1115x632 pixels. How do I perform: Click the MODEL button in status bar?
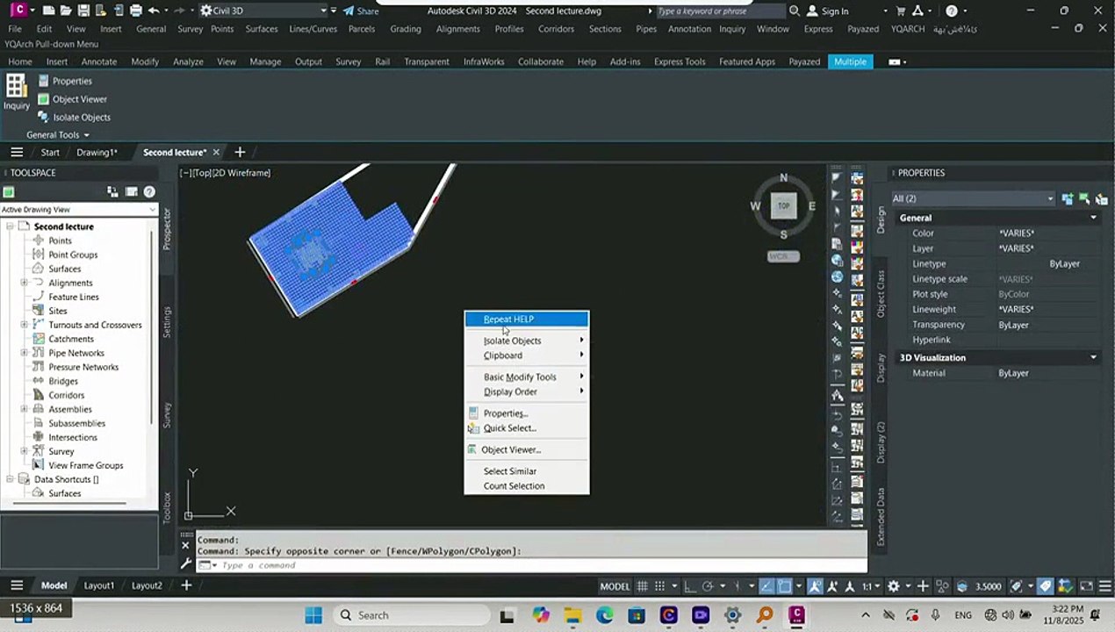tap(615, 586)
